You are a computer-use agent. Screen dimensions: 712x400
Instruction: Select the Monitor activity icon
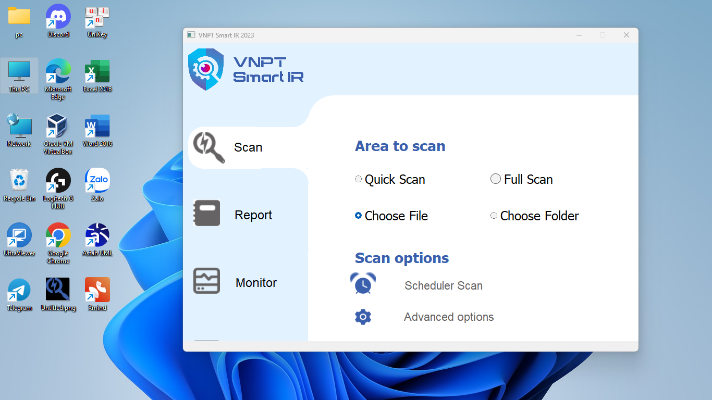207,281
